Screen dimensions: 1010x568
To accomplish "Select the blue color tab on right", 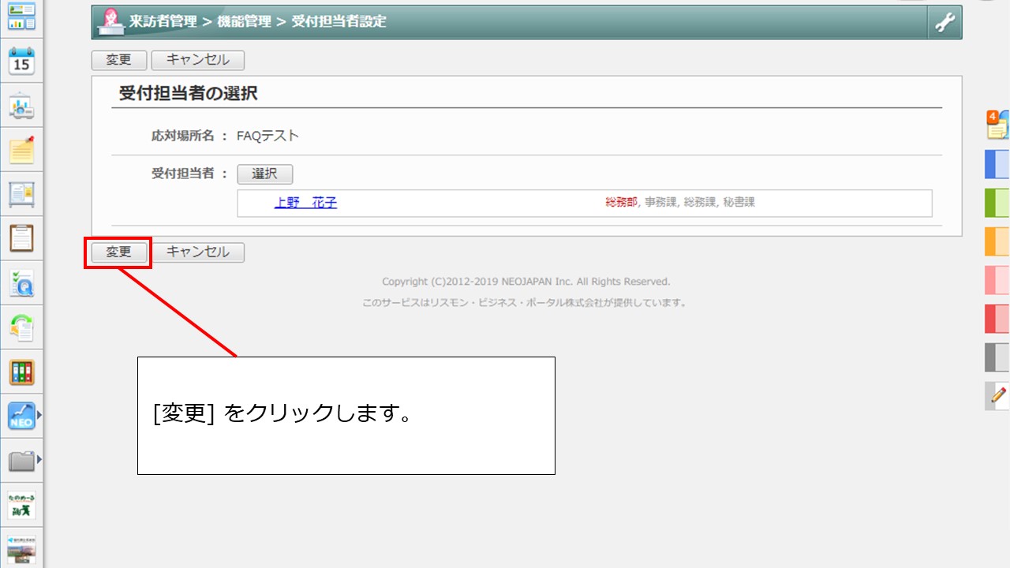I will coord(997,164).
